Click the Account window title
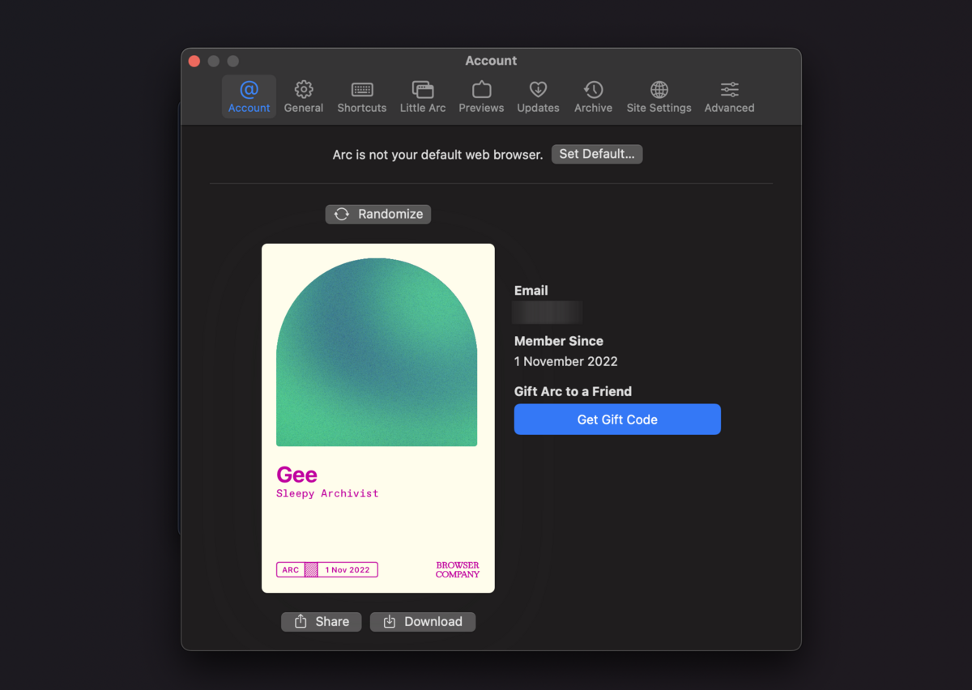Viewport: 972px width, 690px height. pyautogui.click(x=491, y=61)
